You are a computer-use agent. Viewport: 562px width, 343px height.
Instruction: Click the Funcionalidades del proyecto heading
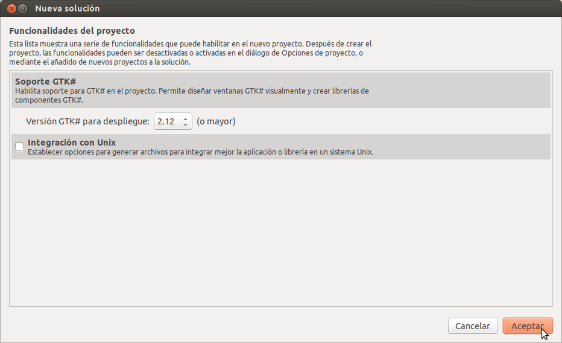pyautogui.click(x=72, y=31)
